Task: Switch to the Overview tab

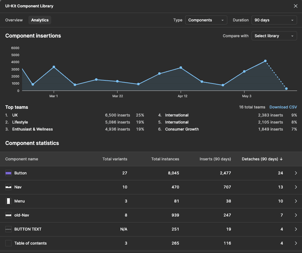Action: [14, 20]
